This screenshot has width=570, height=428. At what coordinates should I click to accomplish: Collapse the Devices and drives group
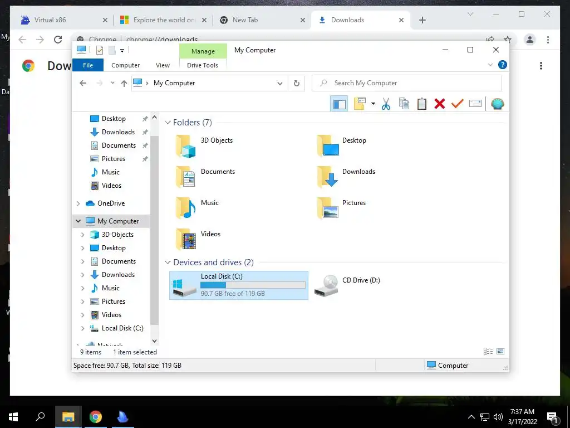point(168,262)
